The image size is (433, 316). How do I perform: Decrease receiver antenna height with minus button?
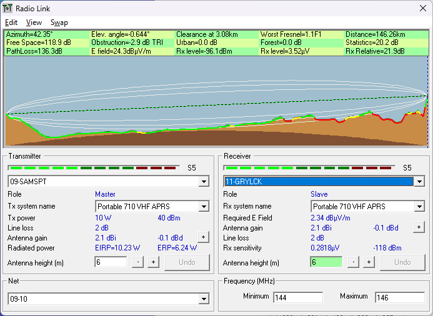[353, 262]
